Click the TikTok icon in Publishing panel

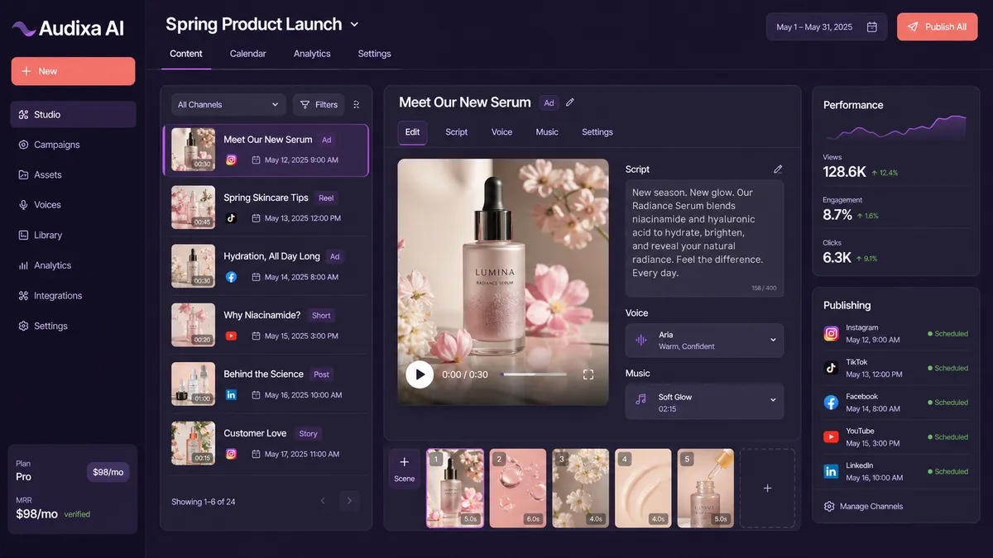coord(831,368)
